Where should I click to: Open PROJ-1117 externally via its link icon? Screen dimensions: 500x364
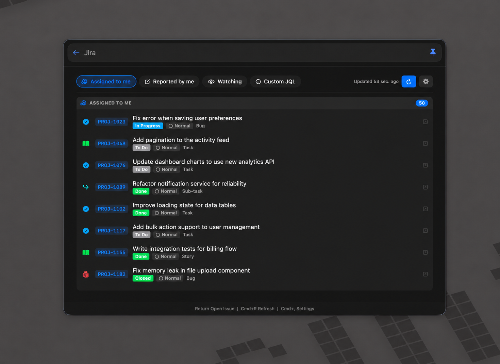(425, 231)
